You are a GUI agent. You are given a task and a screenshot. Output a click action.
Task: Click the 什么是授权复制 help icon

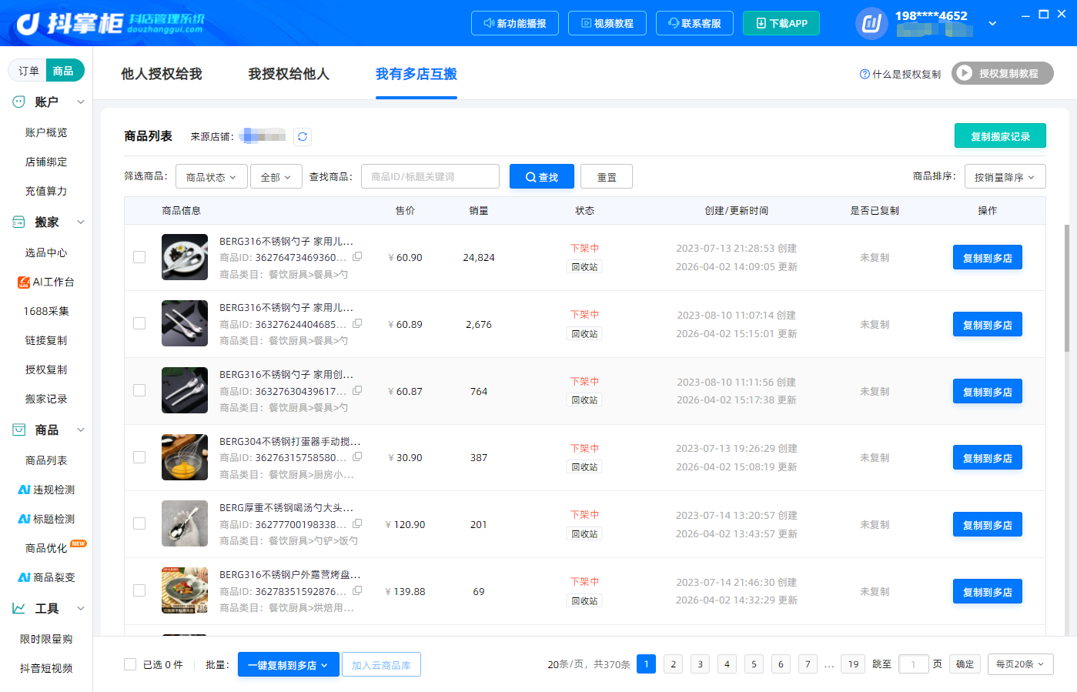[865, 74]
